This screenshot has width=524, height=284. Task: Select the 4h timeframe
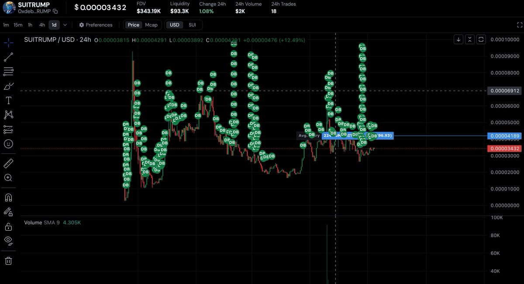pos(42,25)
